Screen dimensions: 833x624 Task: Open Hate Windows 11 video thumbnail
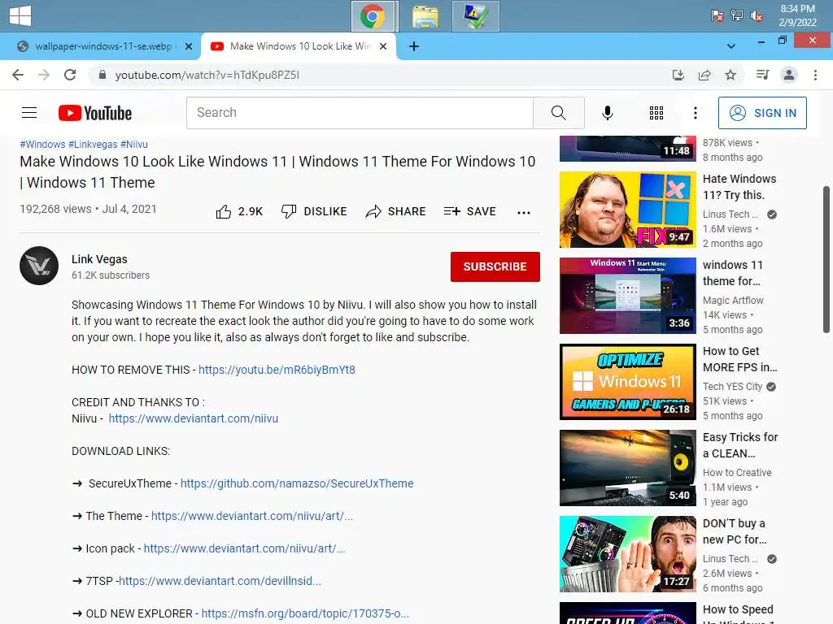627,210
